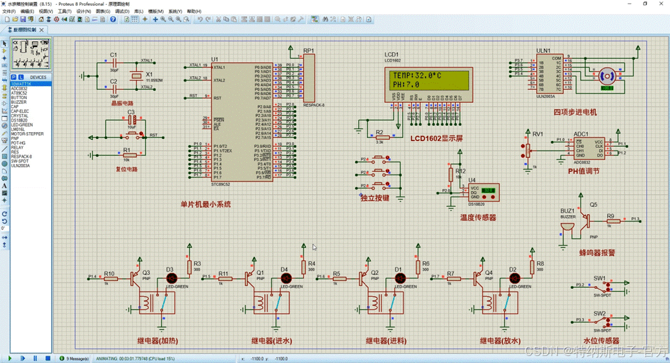The width and height of the screenshot is (670, 363).
Task: Click the Zoom Out magnifier icon
Action: (x=170, y=19)
